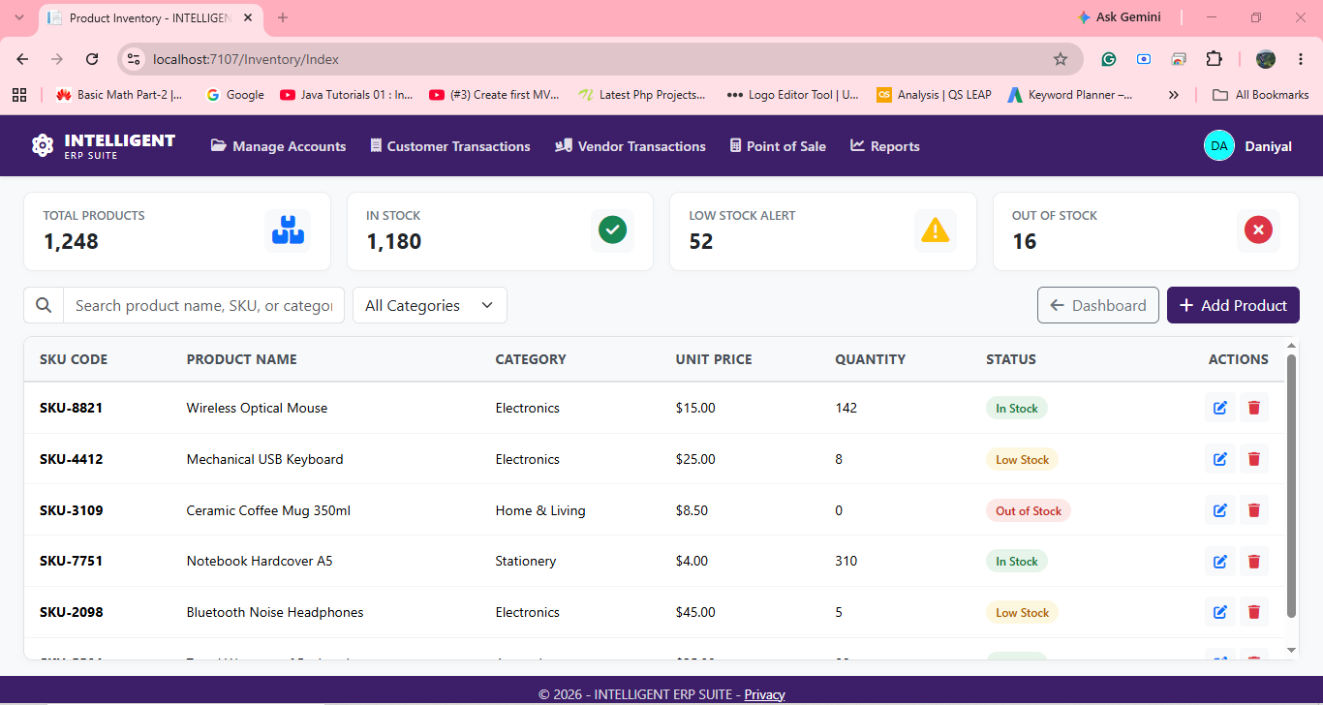Click the Intelligent ERP Suite logo

[x=104, y=145]
